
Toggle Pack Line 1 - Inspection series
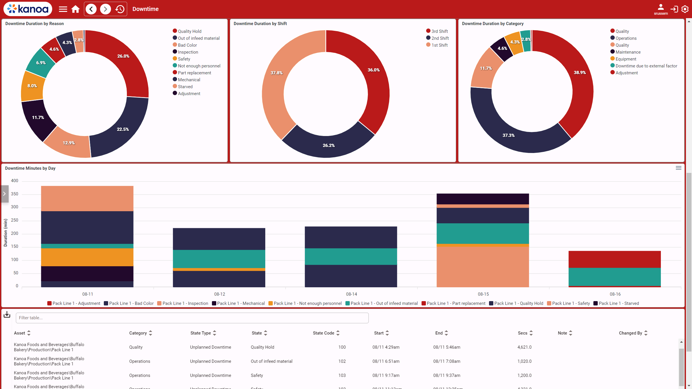[183, 303]
